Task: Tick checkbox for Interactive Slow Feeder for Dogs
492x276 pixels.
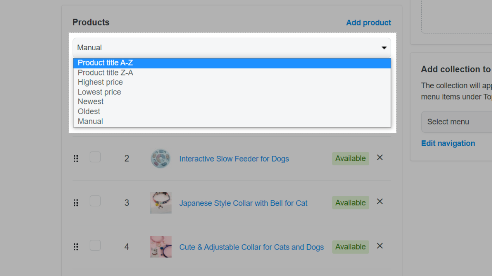Action: (95, 157)
